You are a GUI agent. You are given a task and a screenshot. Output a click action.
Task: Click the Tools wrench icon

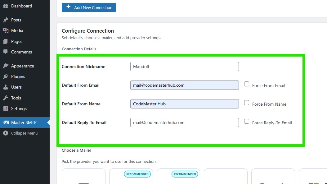click(6, 98)
